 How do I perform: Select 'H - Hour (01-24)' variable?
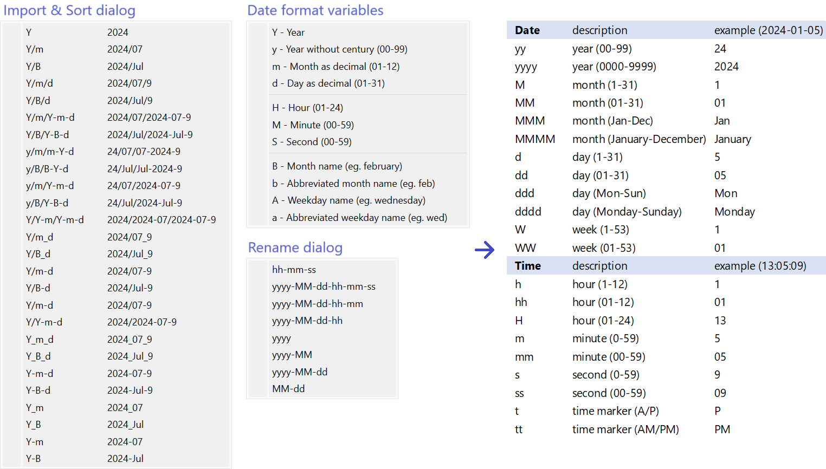coord(307,108)
